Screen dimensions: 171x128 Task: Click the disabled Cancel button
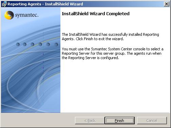pyautogui.click(x=152, y=121)
